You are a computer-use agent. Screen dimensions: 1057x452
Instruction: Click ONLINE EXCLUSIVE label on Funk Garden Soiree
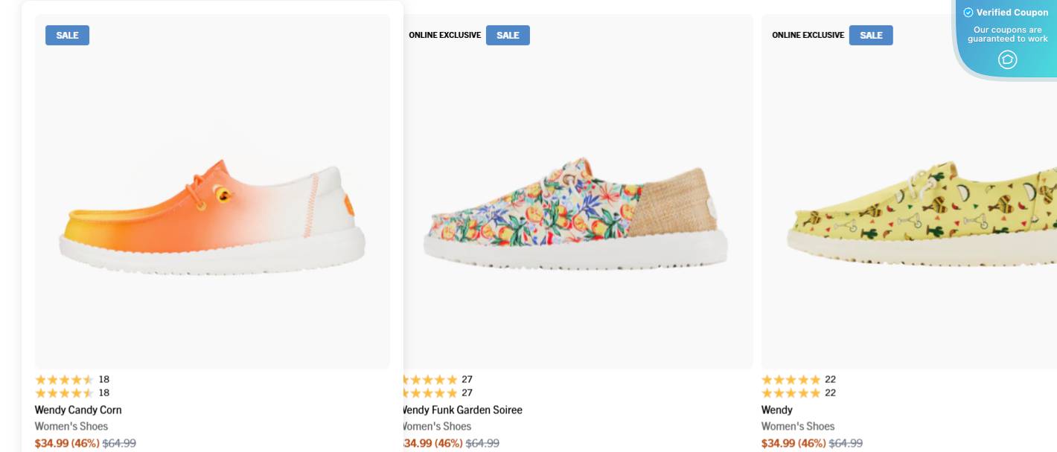[x=444, y=35]
